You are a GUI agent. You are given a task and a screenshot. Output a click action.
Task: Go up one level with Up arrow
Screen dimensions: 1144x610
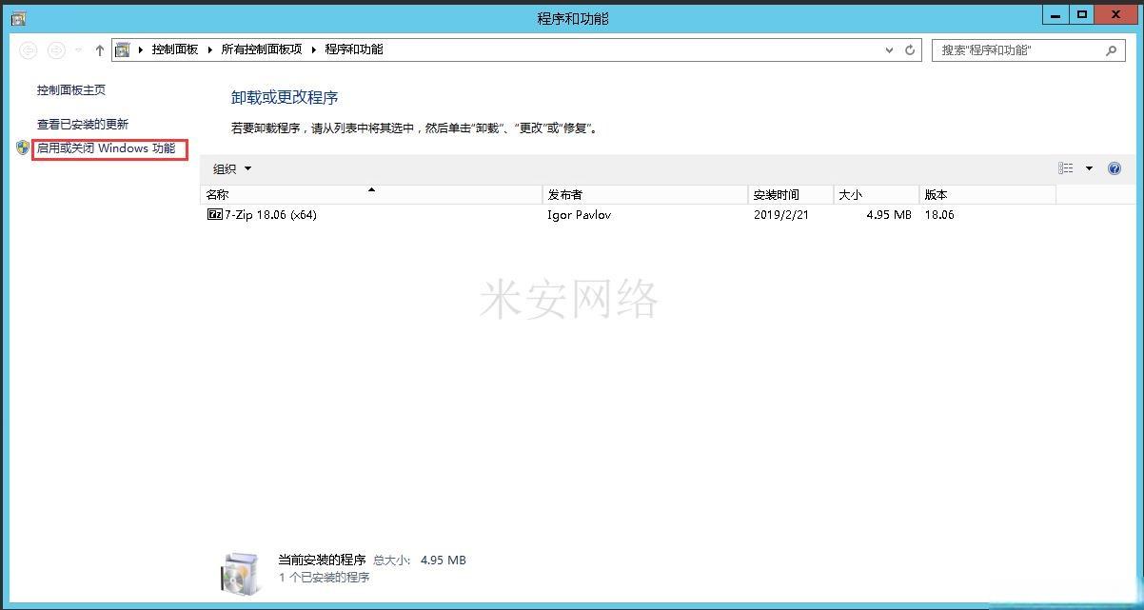99,50
